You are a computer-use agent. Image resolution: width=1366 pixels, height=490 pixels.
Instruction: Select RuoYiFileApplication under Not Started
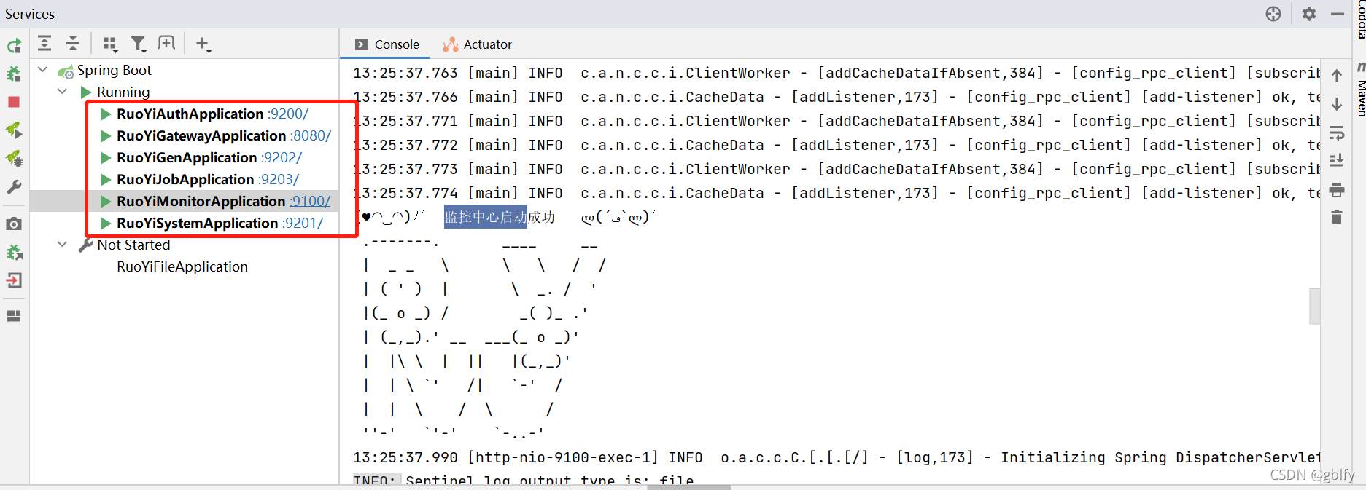[182, 266]
